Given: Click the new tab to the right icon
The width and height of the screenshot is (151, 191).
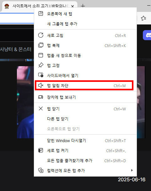Looking at the screenshot, I should click(41, 13).
